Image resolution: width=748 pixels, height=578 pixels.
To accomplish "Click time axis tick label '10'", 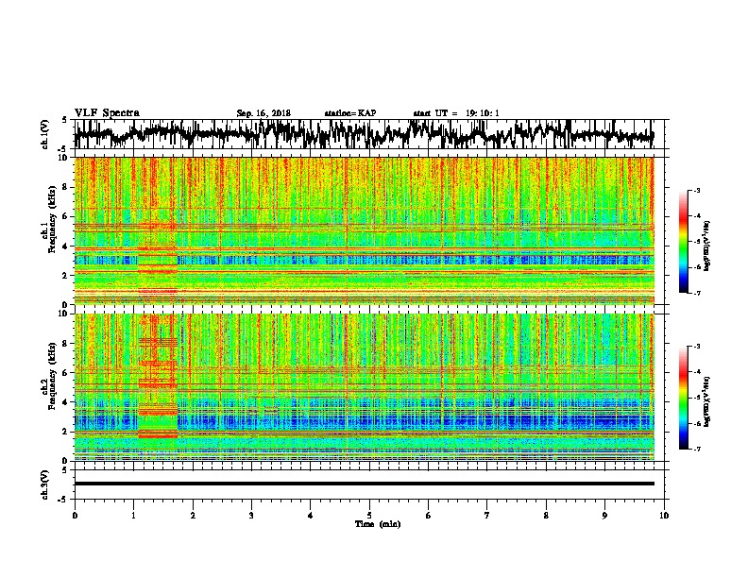I will [x=664, y=515].
